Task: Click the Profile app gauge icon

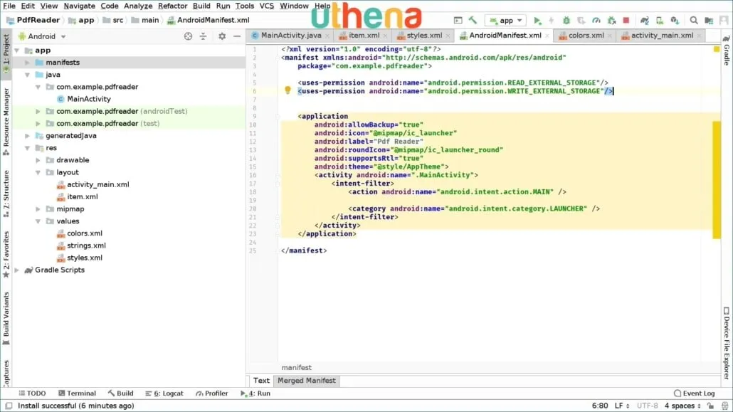Action: (x=596, y=20)
